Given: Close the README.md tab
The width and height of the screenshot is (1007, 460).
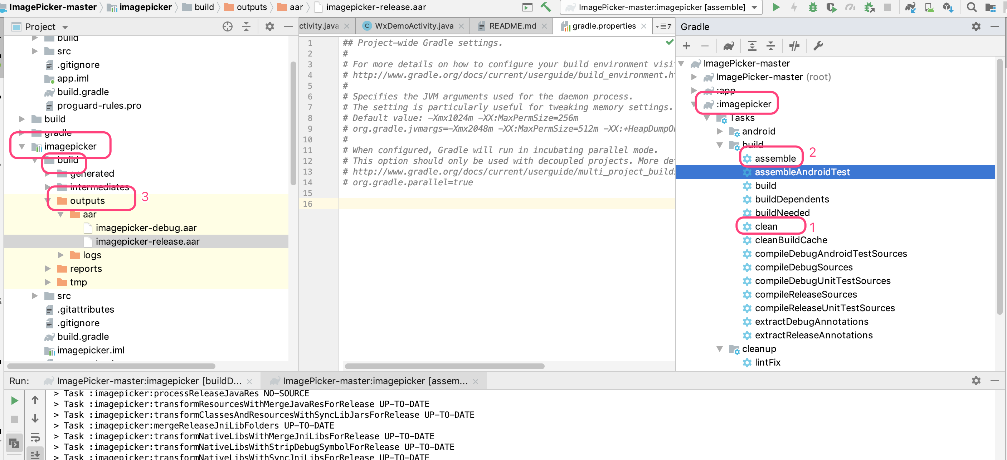Looking at the screenshot, I should tap(544, 26).
